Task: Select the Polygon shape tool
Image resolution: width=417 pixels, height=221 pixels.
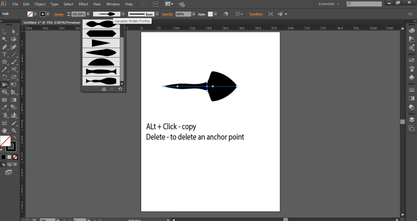Action: tap(4, 62)
